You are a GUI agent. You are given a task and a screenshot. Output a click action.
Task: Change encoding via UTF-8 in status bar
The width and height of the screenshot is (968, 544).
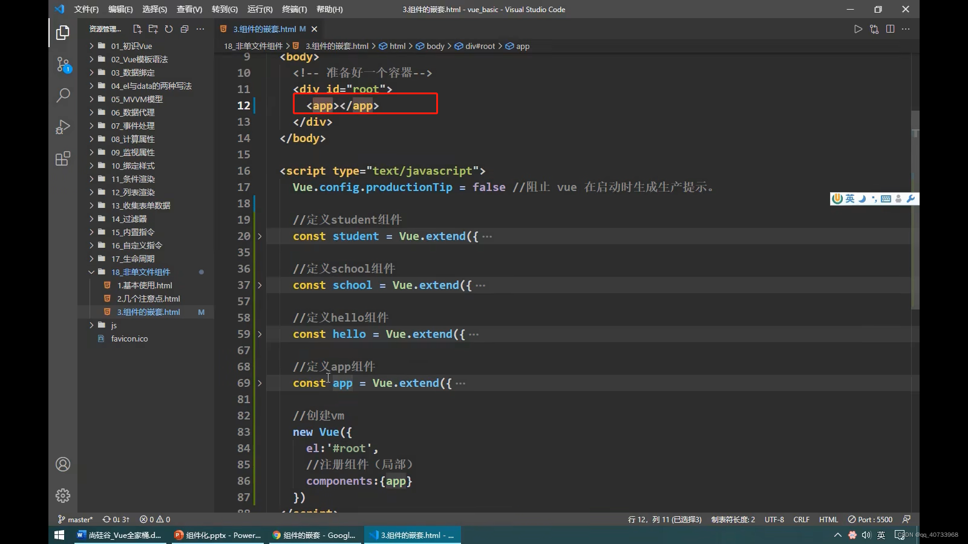coord(774,519)
